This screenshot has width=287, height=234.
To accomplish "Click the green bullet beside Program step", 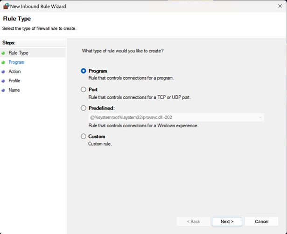I will pos(3,62).
